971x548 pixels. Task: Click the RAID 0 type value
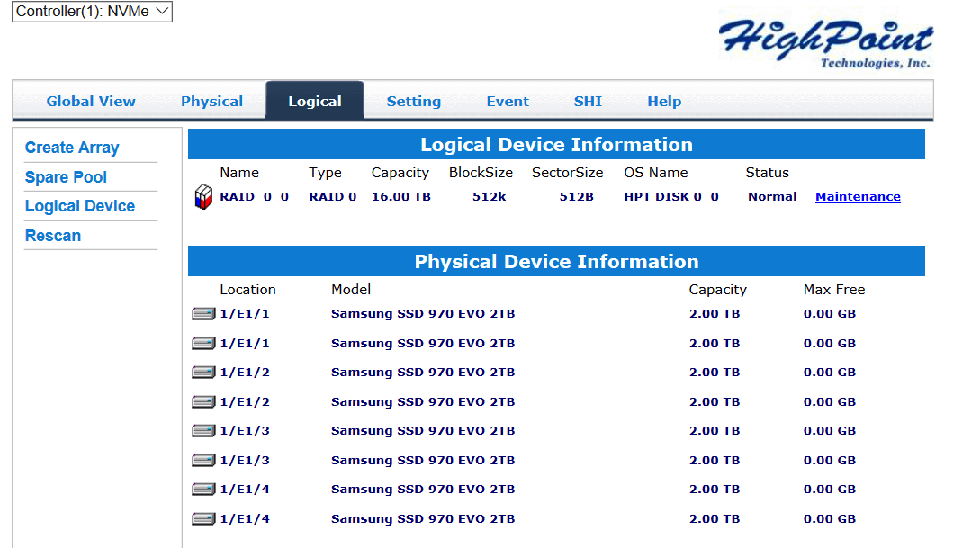pyautogui.click(x=333, y=197)
